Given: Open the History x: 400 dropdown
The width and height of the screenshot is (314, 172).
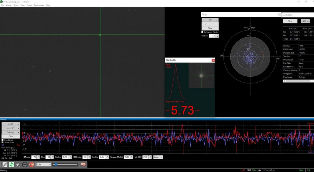Looking at the screenshot, I should (x=11, y=124).
